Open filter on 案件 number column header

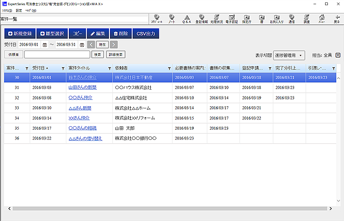[27, 69]
